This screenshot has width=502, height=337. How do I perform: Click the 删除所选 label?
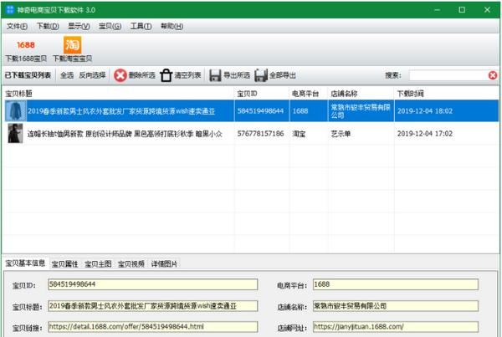(x=142, y=75)
